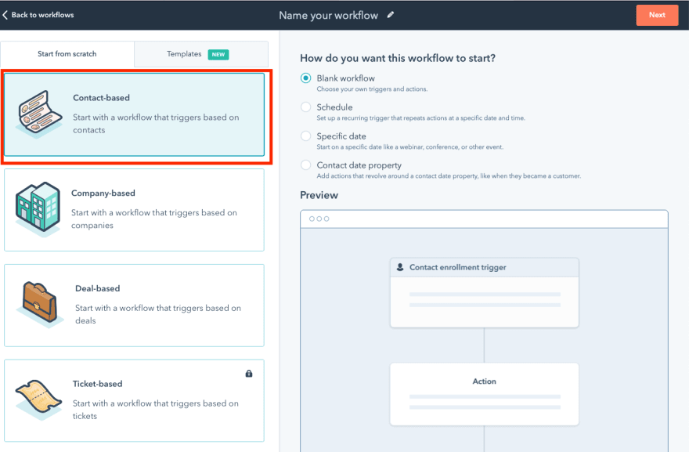
Task: Select the Schedule radio button
Action: pyautogui.click(x=306, y=107)
